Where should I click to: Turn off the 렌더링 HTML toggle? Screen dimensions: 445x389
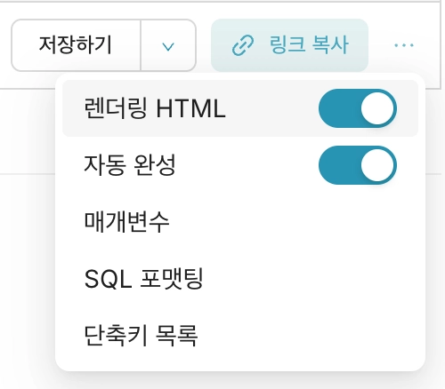[358, 108]
